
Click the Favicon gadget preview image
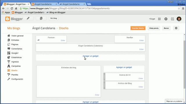[x=38, y=40]
